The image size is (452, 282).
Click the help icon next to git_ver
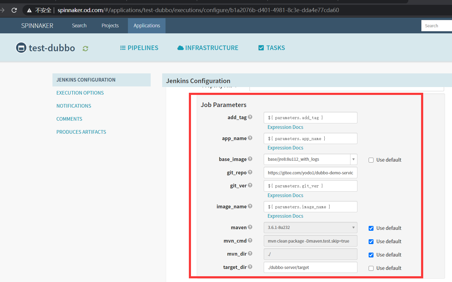[x=250, y=185]
